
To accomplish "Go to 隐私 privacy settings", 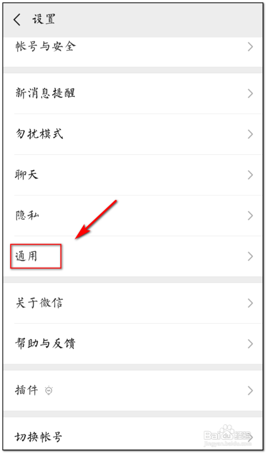I will point(132,215).
